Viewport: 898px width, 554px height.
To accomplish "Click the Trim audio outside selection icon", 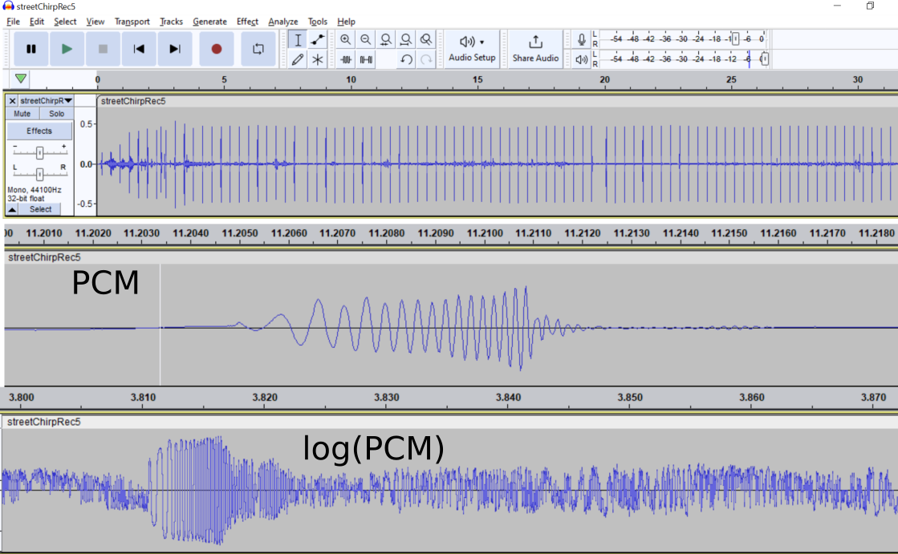I will coord(346,59).
